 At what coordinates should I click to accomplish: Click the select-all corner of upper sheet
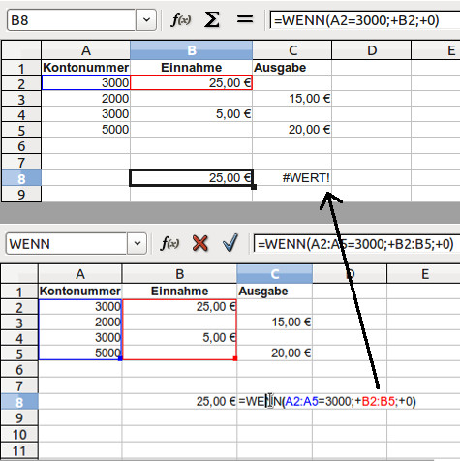tap(21, 50)
